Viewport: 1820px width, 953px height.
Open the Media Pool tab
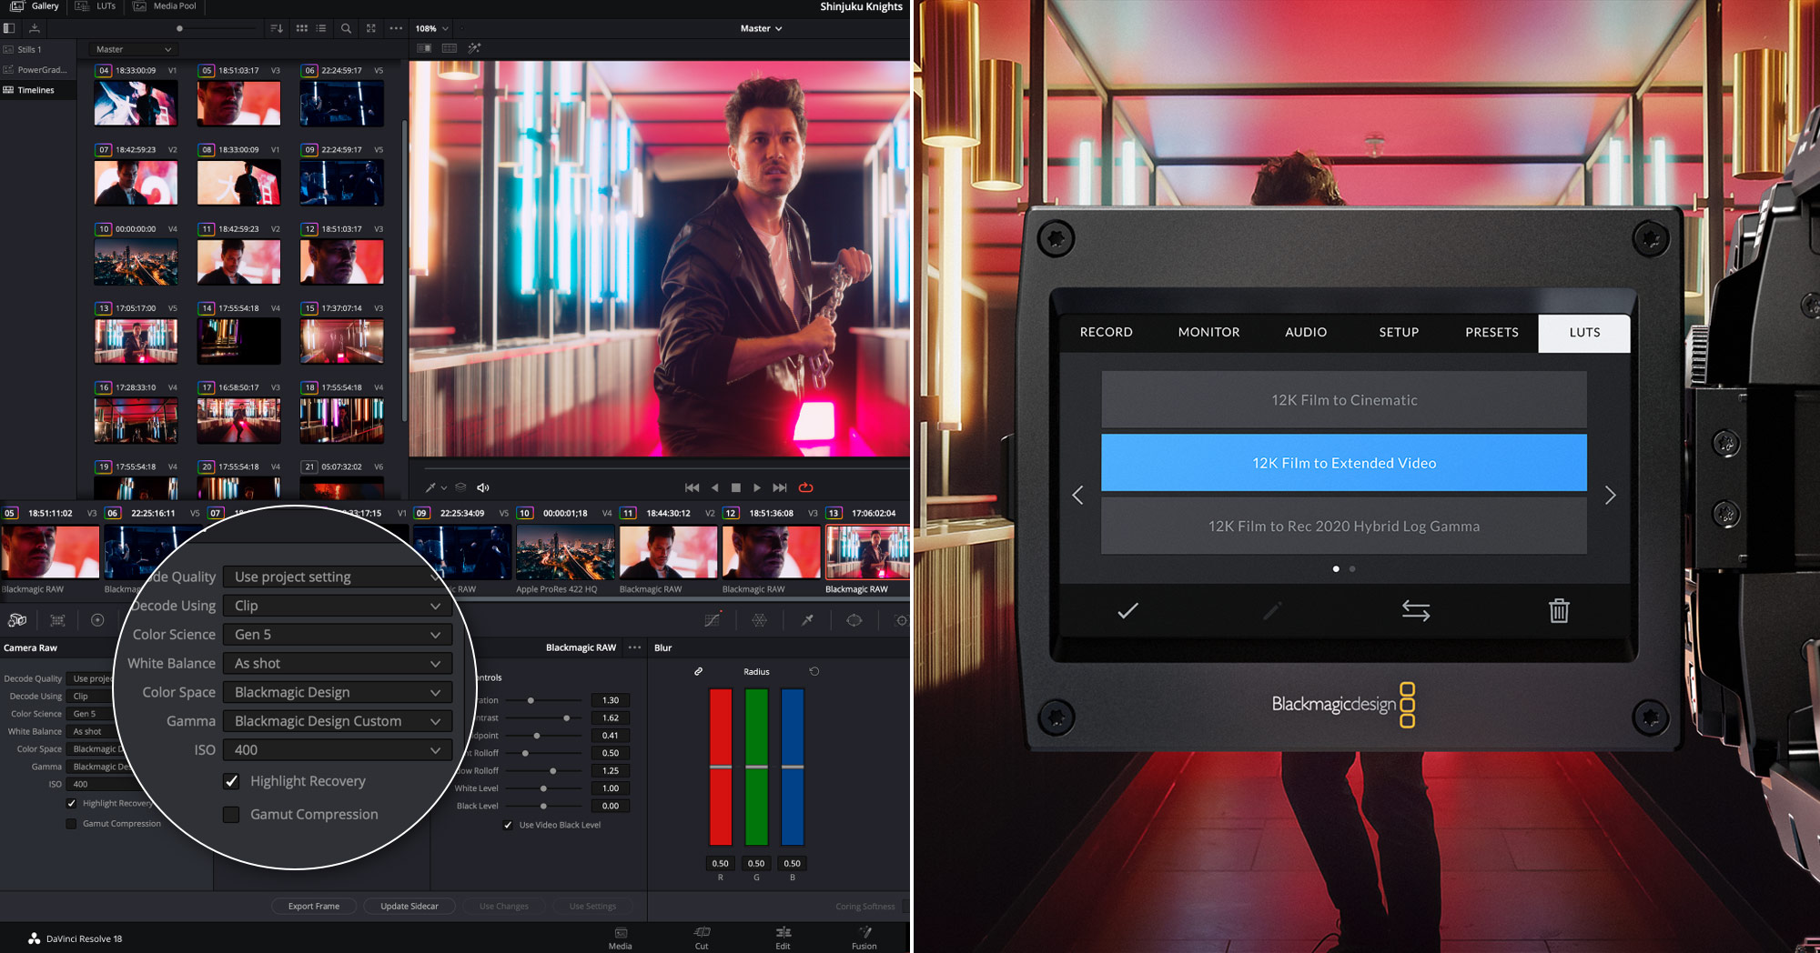(165, 6)
